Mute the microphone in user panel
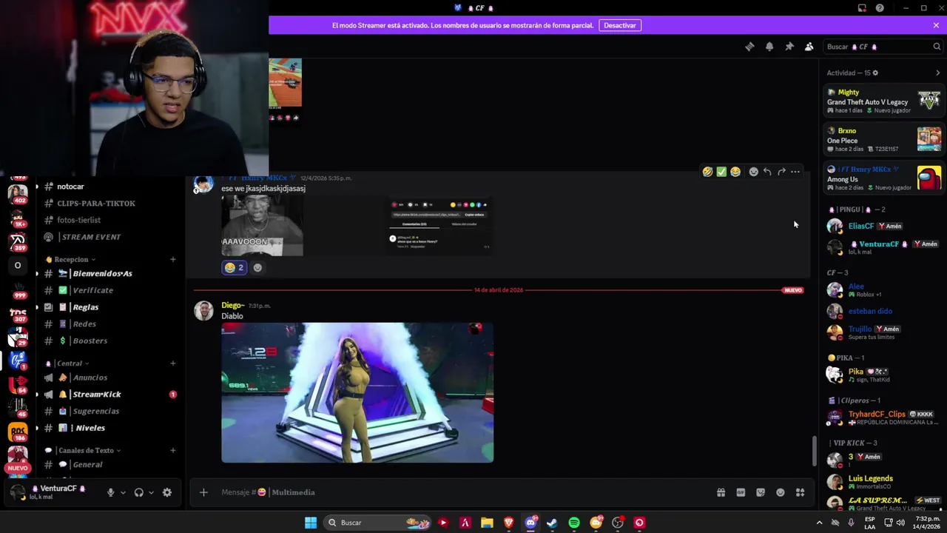The image size is (947, 533). [111, 492]
